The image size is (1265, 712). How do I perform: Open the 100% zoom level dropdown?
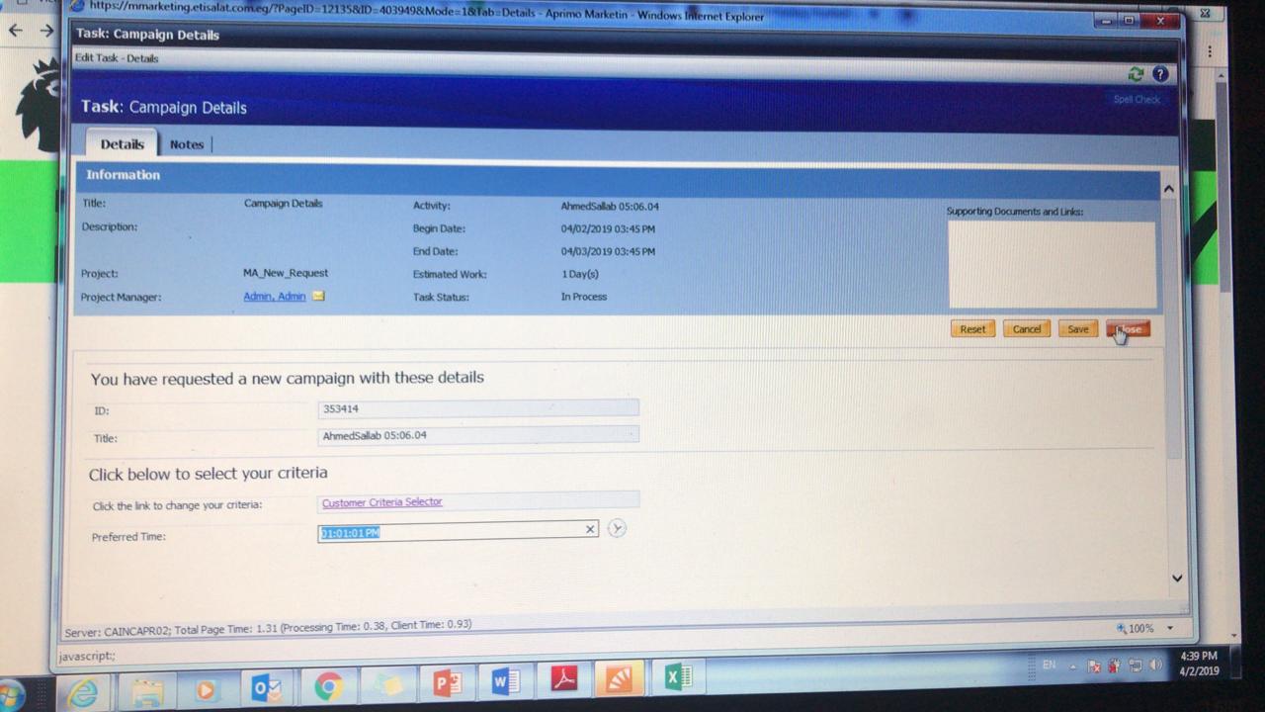tap(1169, 627)
